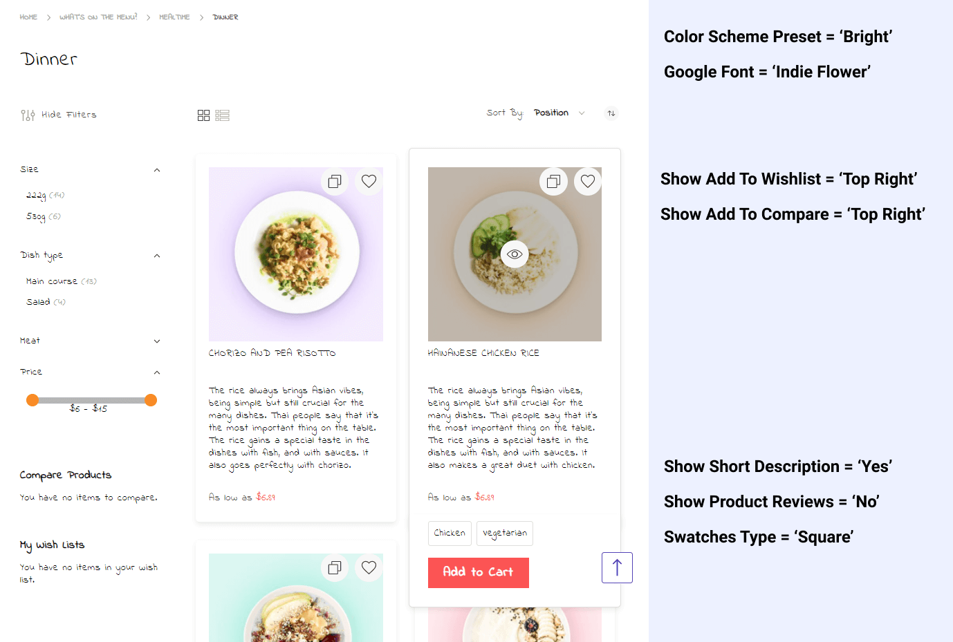Toggle sort direction arrows

click(x=611, y=113)
